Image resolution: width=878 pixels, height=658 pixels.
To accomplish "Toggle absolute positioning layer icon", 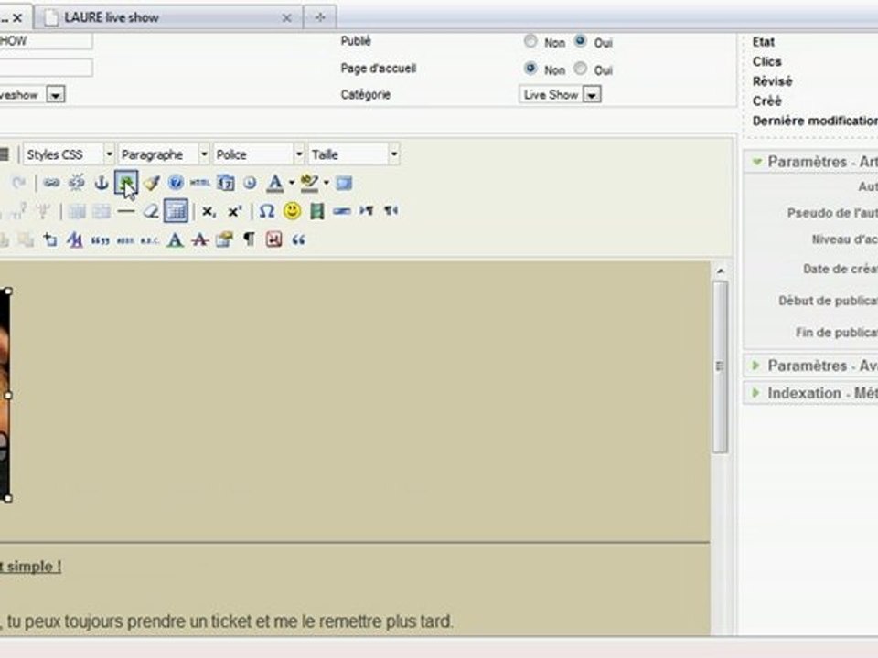I will (50, 240).
